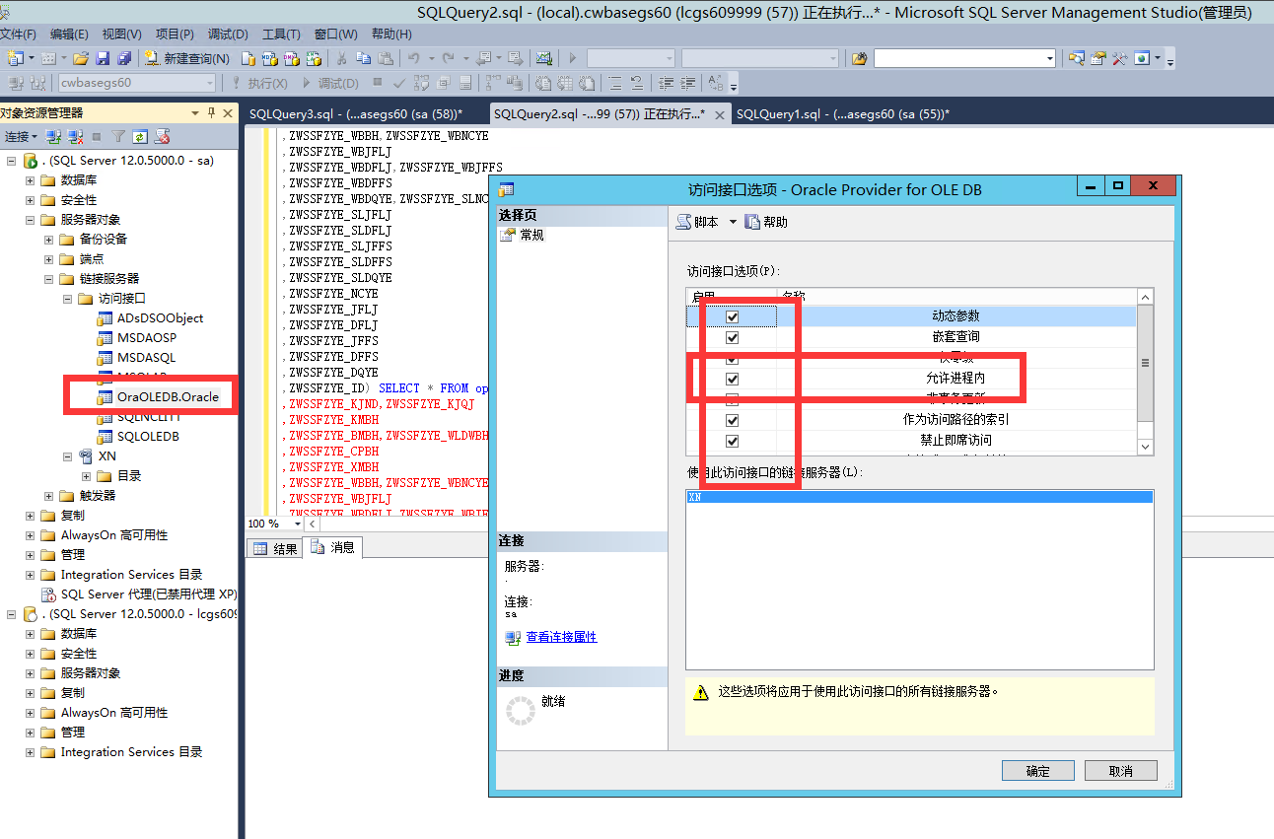Screen dimensions: 1274x839
Task: Click the 确定 button in provider dialog
Action: point(1037,771)
